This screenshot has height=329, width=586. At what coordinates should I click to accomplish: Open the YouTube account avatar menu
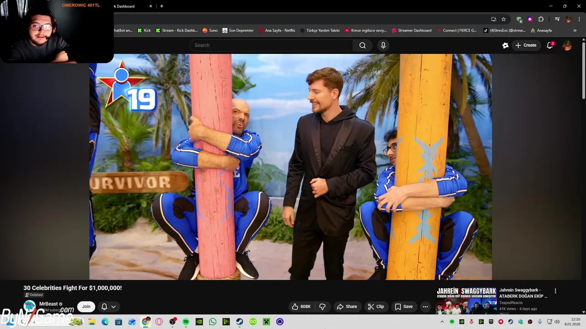click(567, 45)
